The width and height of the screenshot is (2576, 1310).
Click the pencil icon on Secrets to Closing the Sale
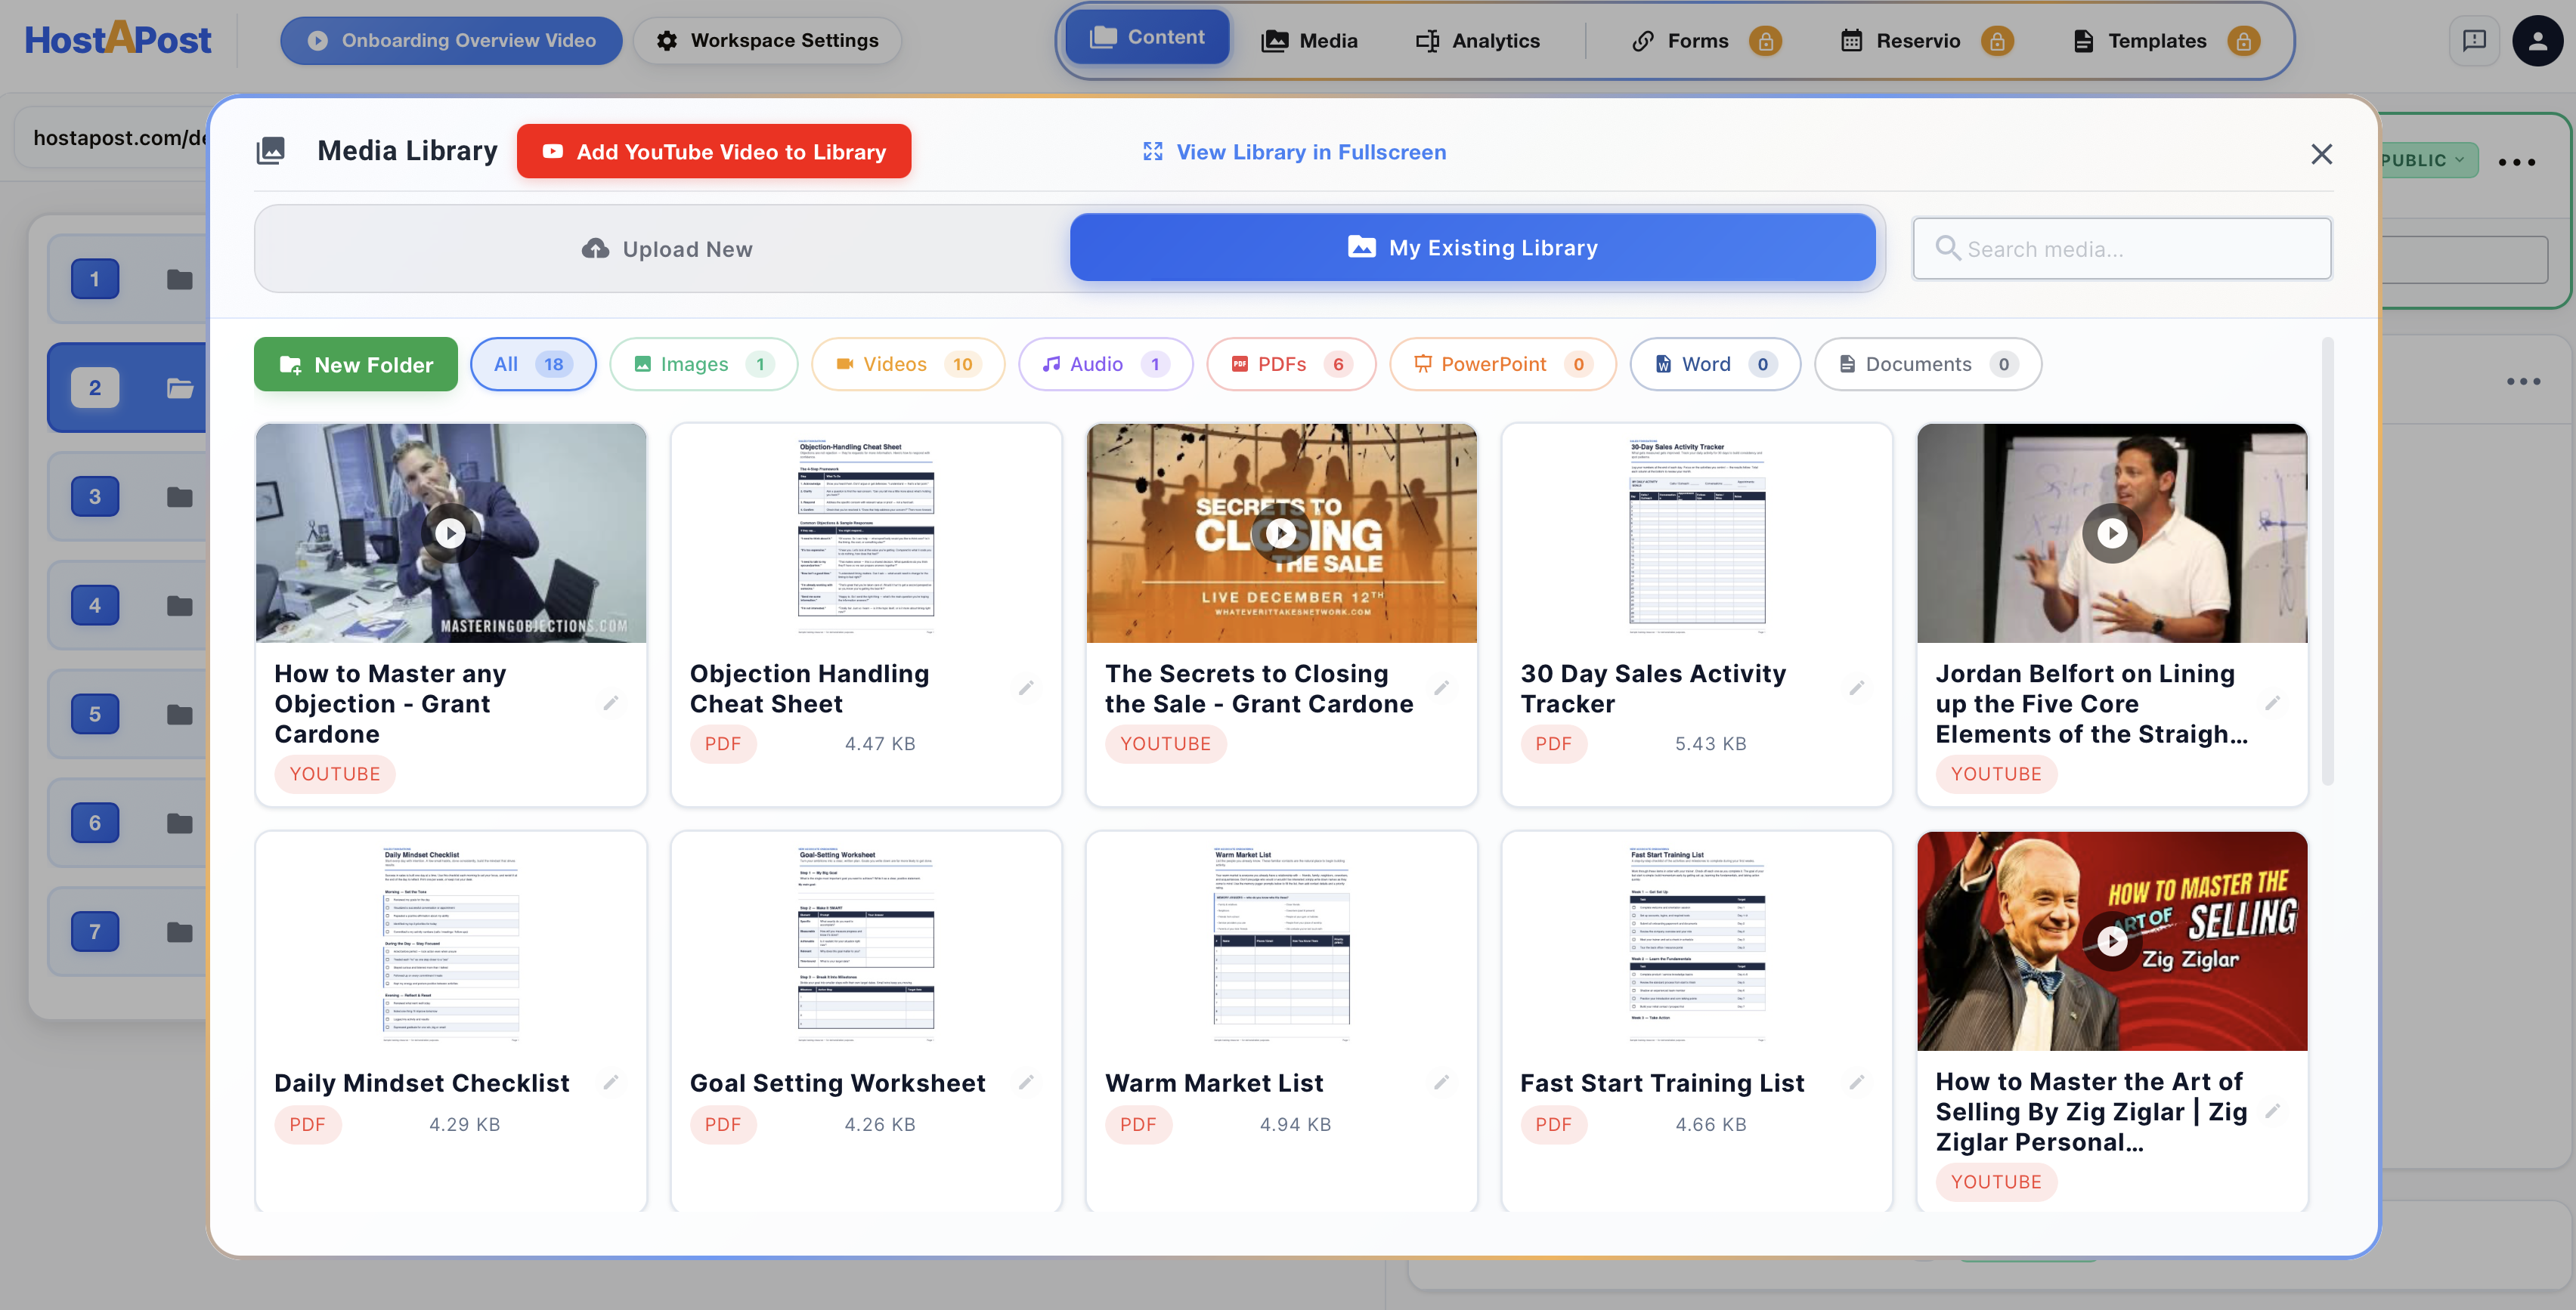coord(1441,687)
